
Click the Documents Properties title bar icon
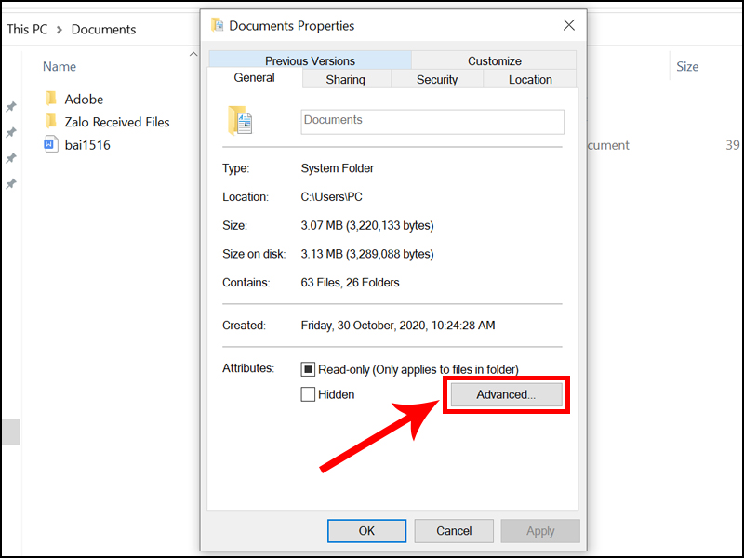point(218,25)
